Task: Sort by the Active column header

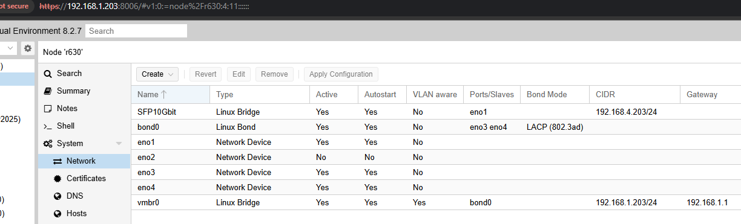Action: (x=334, y=94)
